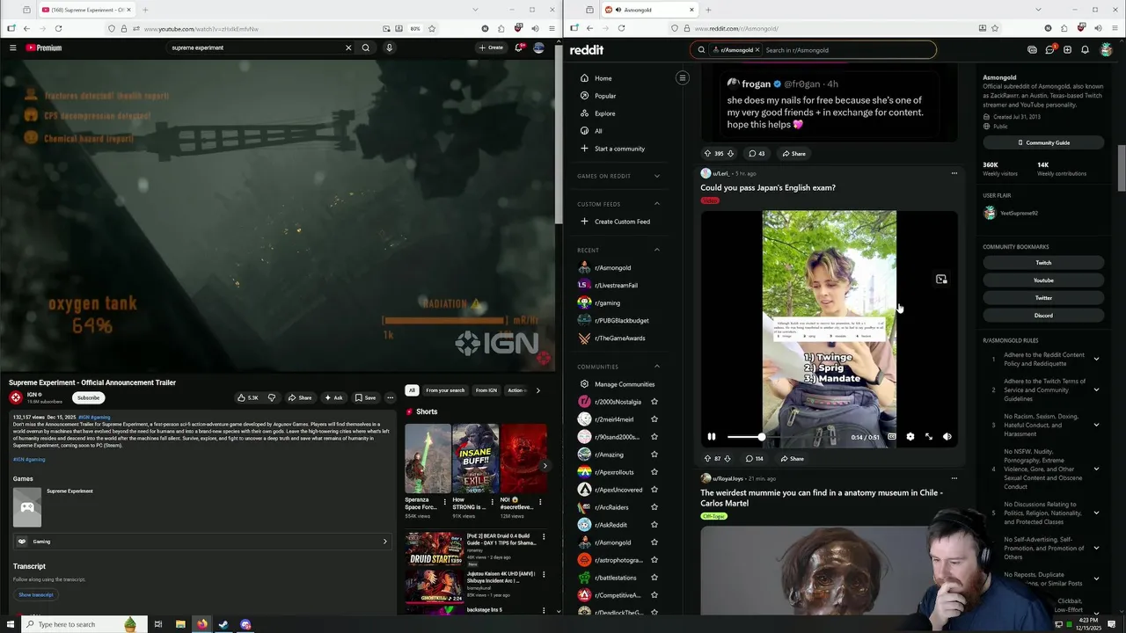
Task: Remove the r/Asmongold search scope chip
Action: (757, 50)
